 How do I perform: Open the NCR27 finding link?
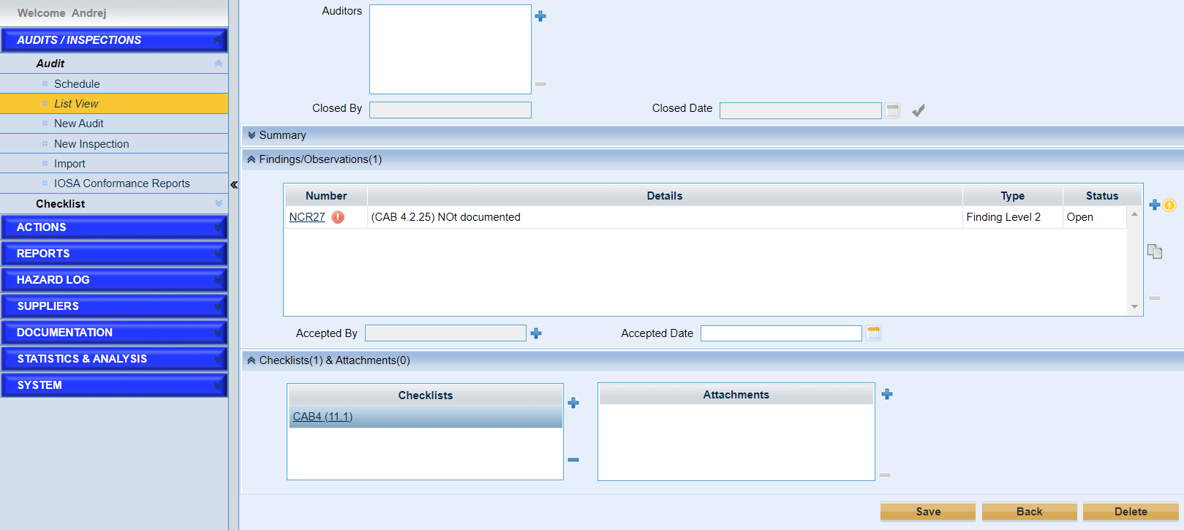307,217
